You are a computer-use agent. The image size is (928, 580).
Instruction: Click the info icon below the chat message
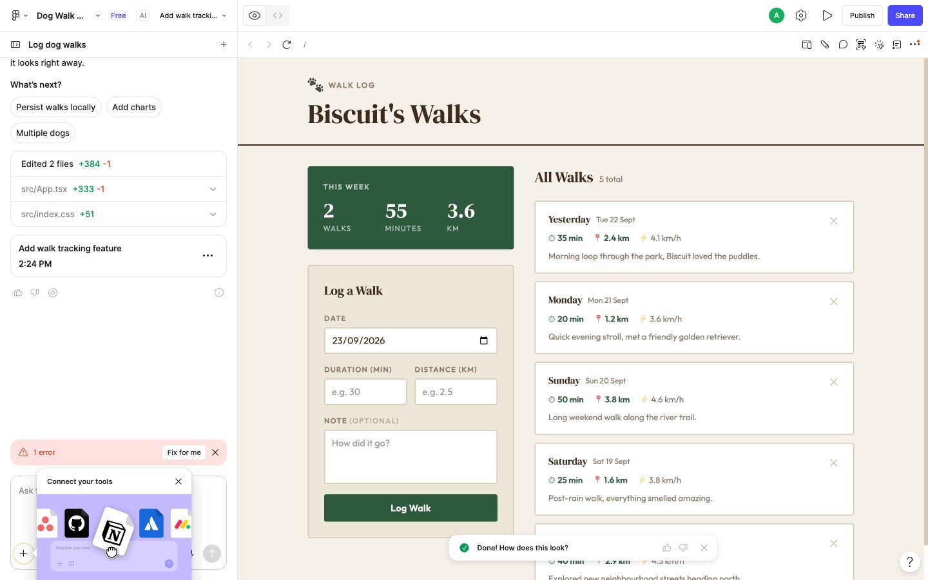219,293
